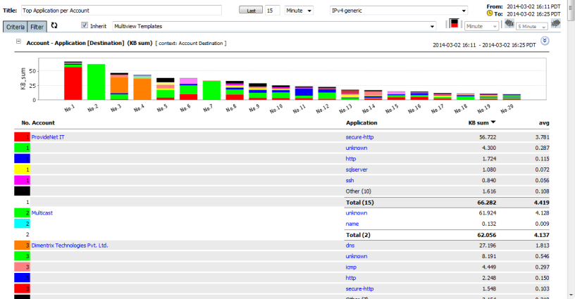
Task: Click the Account column header
Action: [x=43, y=122]
